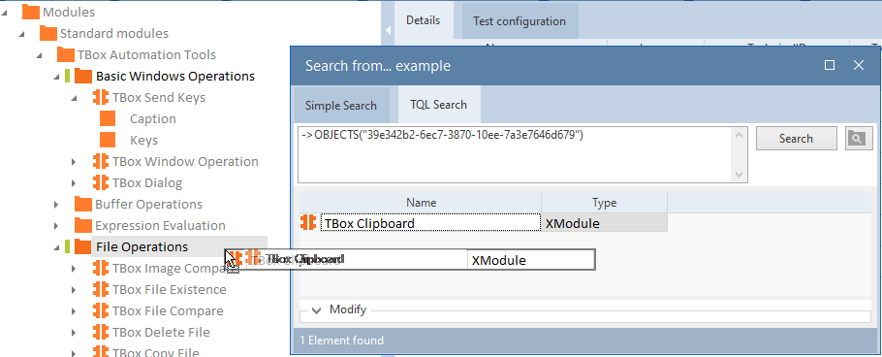The width and height of the screenshot is (882, 357).
Task: Click the Search button
Action: pyautogui.click(x=796, y=139)
